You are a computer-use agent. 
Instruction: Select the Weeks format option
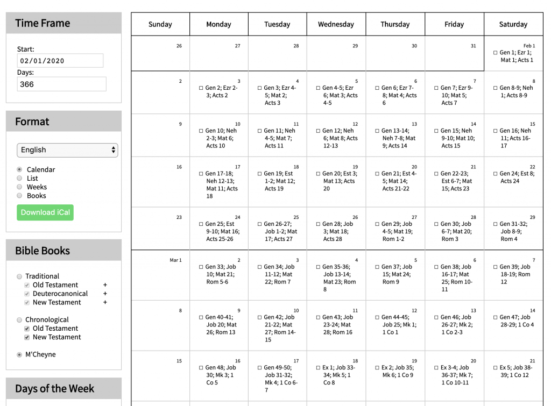pyautogui.click(x=19, y=187)
